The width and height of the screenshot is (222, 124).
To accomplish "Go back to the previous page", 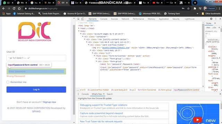I will click(x=3, y=8).
